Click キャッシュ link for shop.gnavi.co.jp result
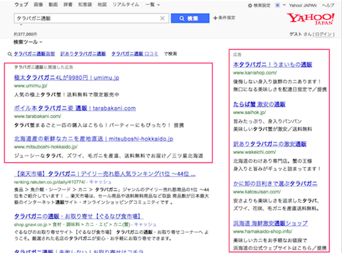Viewport: 342px width, 253px height. coord(145,224)
